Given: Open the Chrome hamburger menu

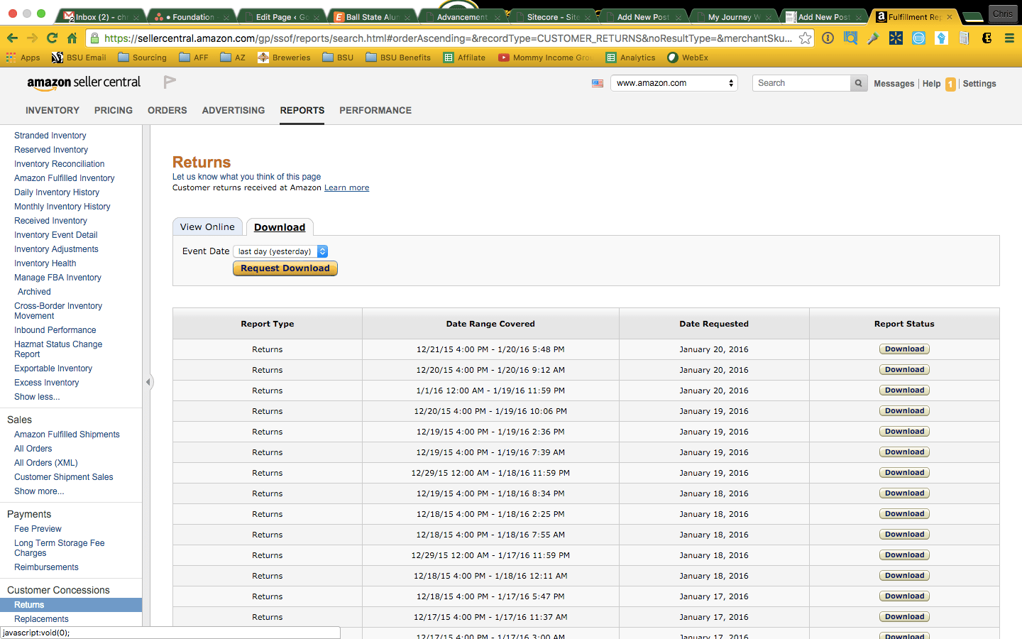Looking at the screenshot, I should 1009,38.
